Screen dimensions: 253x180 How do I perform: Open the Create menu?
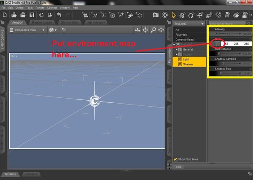point(19,8)
